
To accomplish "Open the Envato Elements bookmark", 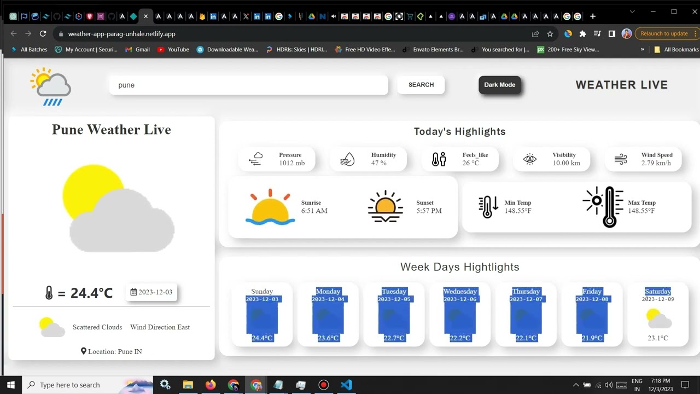I will point(433,49).
